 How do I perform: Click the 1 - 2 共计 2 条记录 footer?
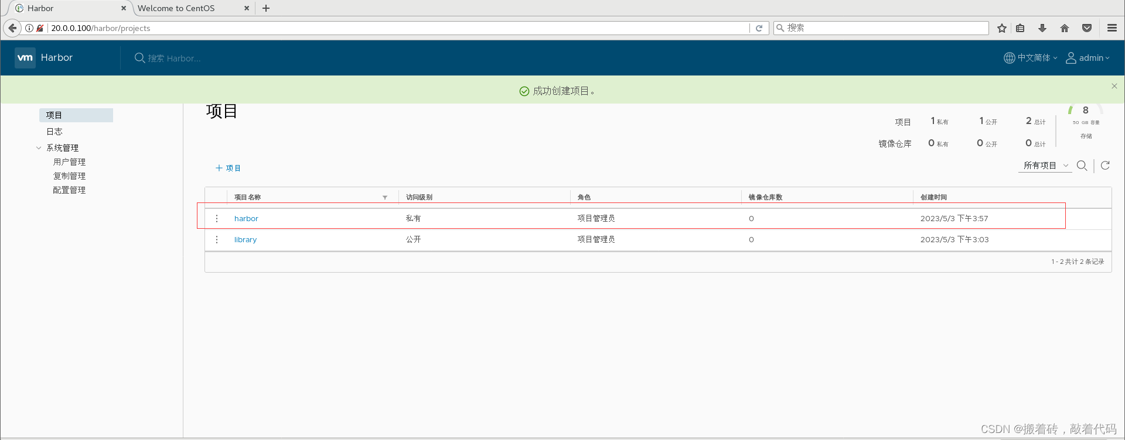[x=1078, y=262]
